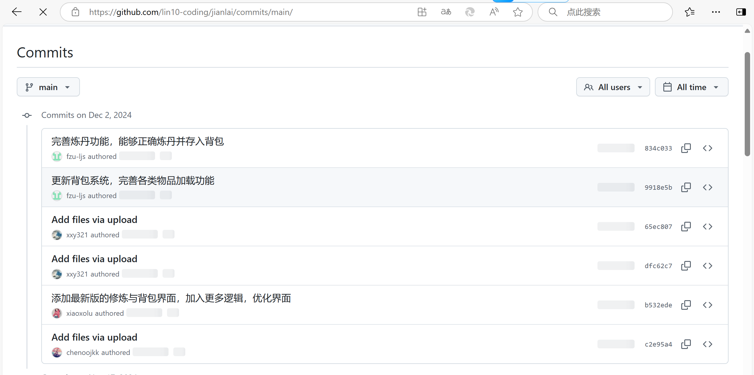Open browser settings and more menu
The height and width of the screenshot is (375, 754).
[716, 12]
